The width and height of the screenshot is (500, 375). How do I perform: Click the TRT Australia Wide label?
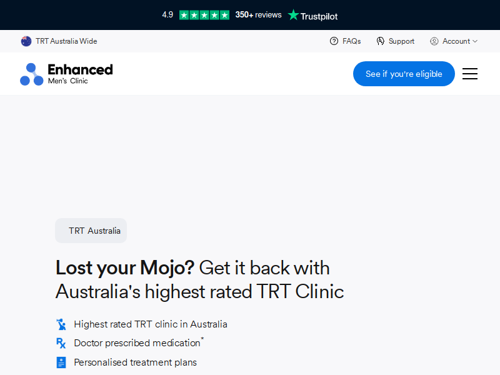[x=66, y=41]
